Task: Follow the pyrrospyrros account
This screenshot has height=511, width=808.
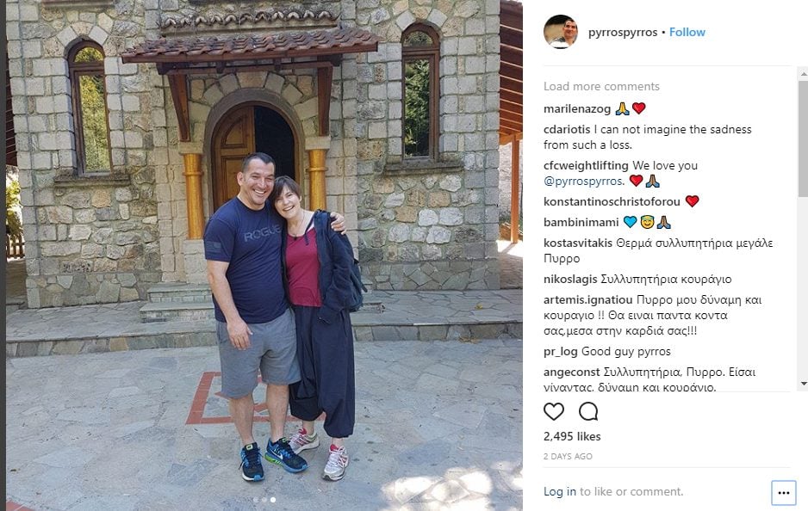Action: 687,33
